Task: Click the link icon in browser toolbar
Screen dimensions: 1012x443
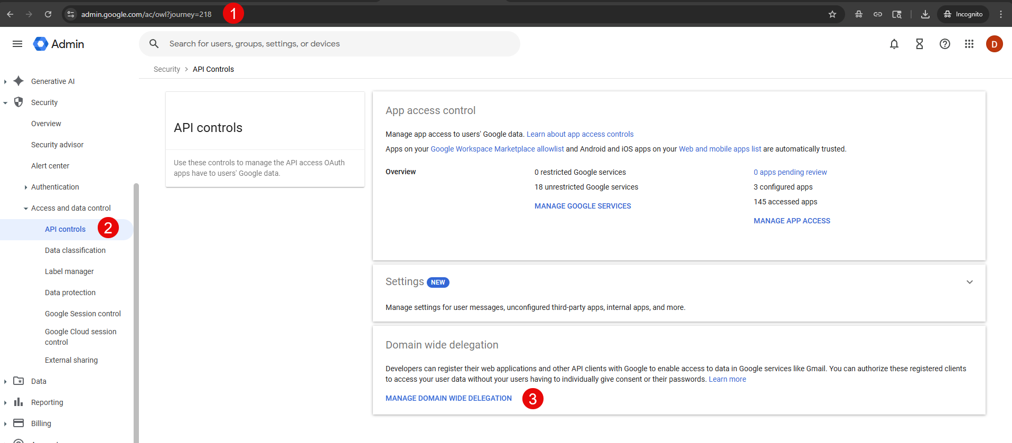Action: click(878, 14)
